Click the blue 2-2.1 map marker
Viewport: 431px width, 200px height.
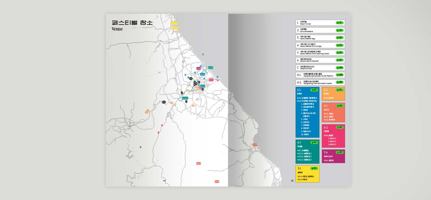click(203, 74)
